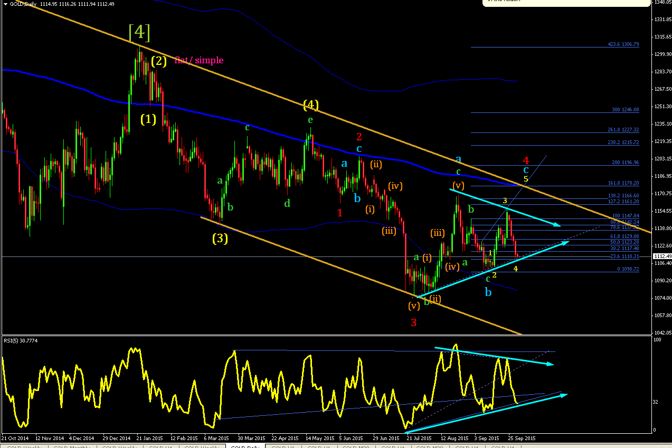
Task: Select the red '4' wave label
Action: pos(526,160)
